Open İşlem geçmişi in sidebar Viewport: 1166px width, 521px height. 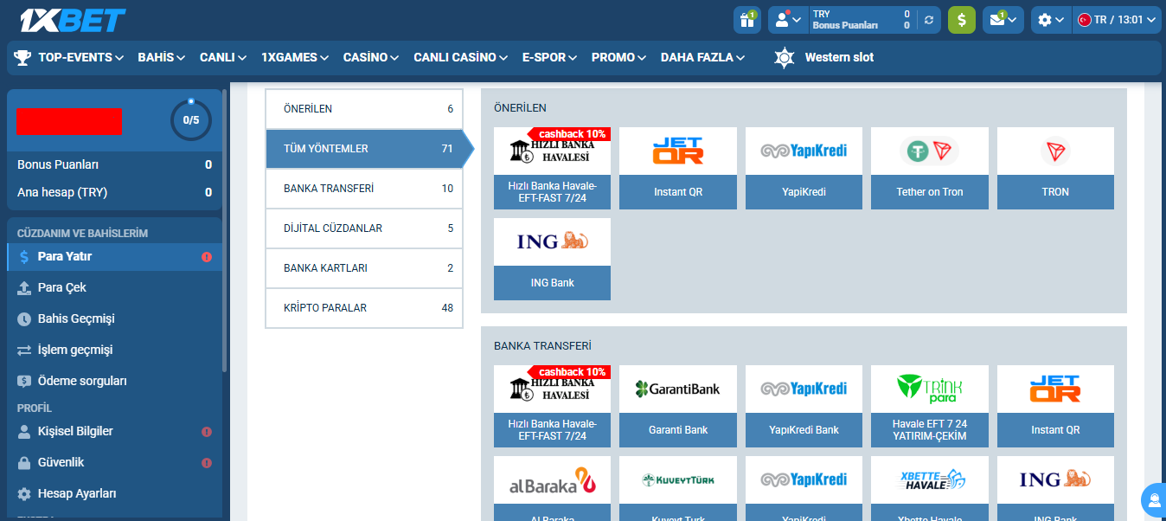(114, 350)
